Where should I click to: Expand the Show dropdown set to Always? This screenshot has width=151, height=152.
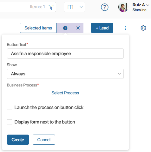pyautogui.click(x=65, y=74)
